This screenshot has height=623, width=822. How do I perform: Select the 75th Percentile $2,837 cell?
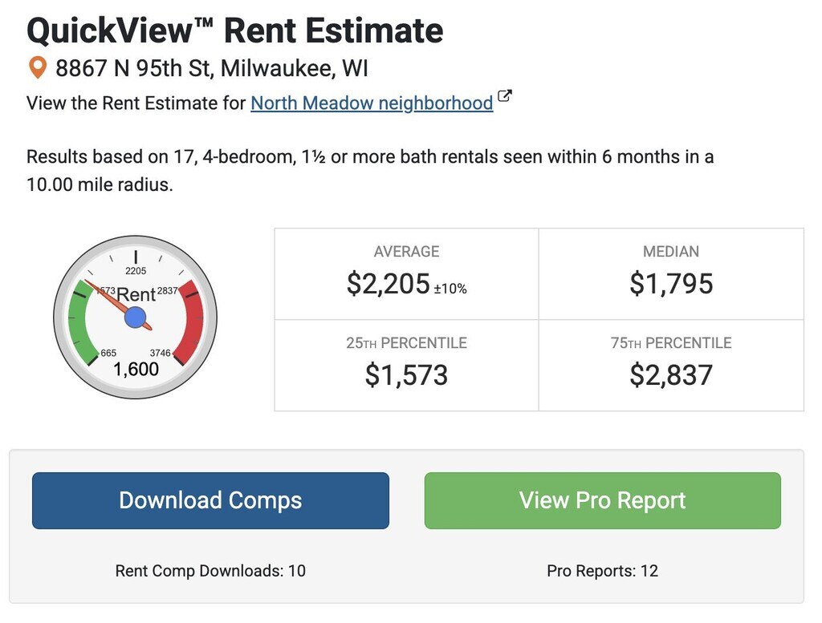tap(671, 365)
